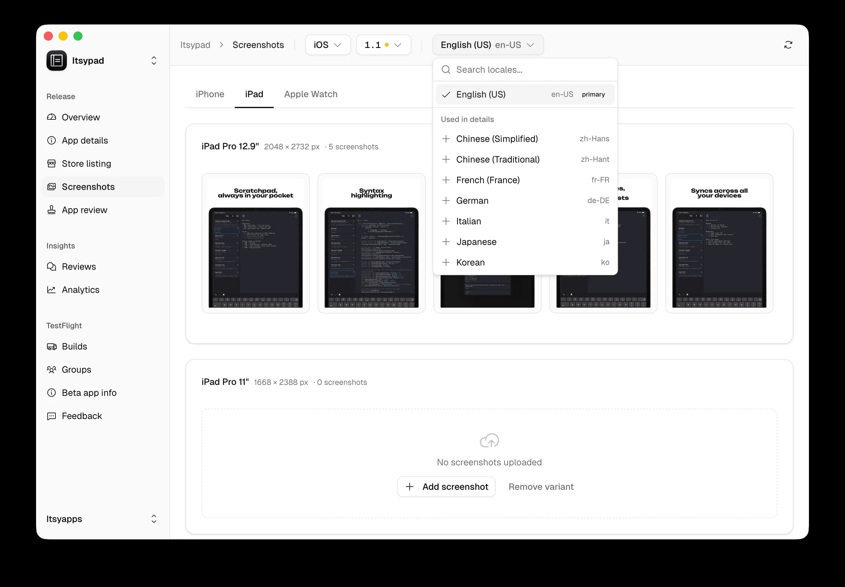This screenshot has height=587, width=845.
Task: Open the Feedback section
Action: pyautogui.click(x=82, y=416)
